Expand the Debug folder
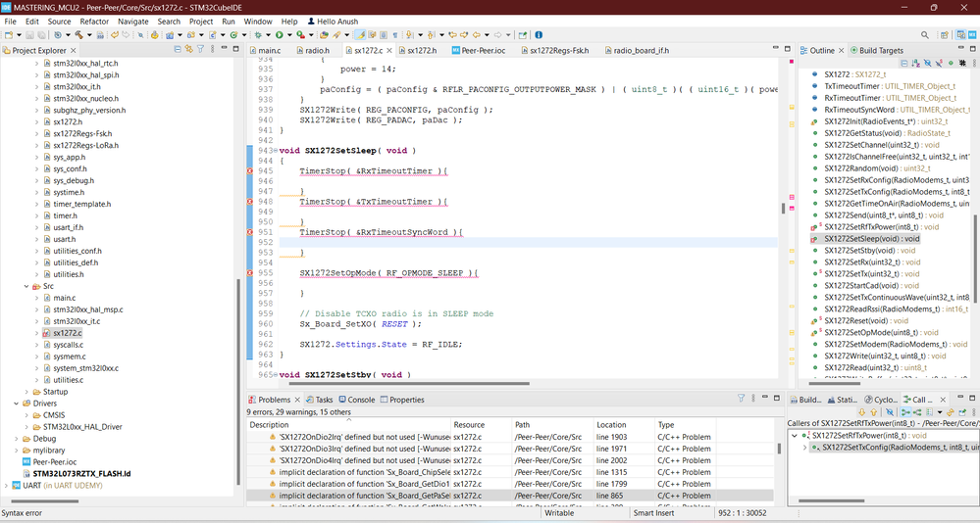 pyautogui.click(x=17, y=439)
